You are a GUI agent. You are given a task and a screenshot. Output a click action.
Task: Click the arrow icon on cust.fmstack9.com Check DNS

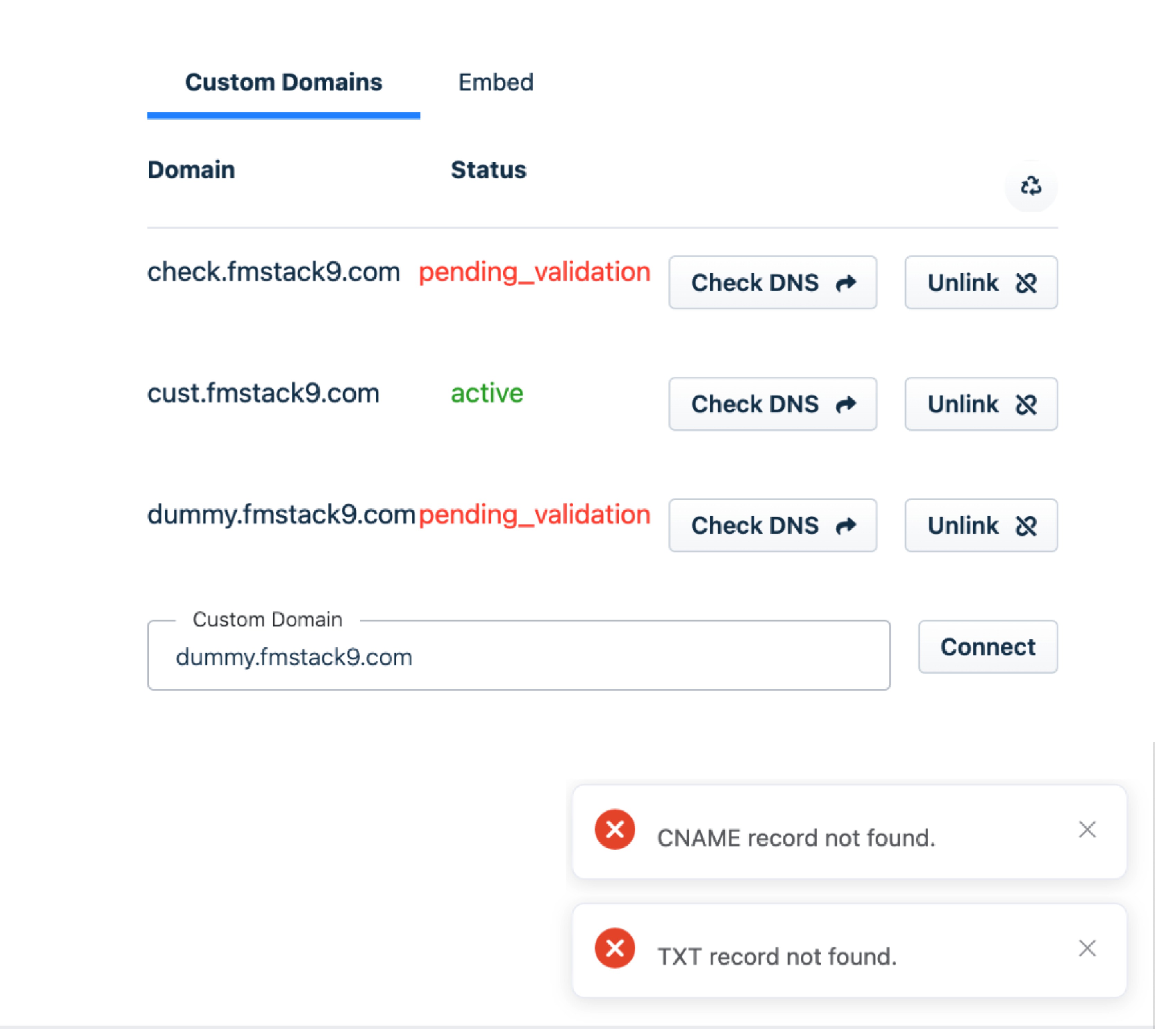click(x=846, y=404)
